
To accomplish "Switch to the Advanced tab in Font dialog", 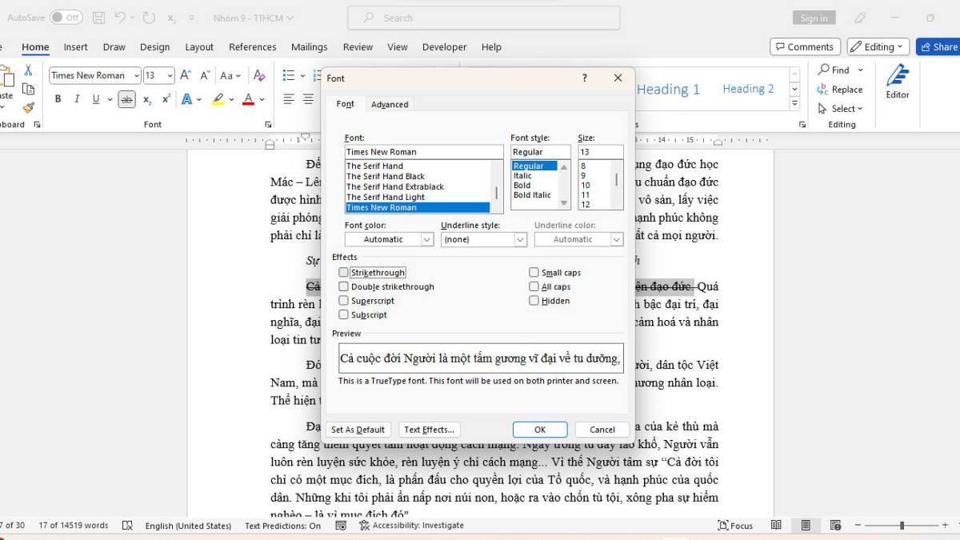I will 390,104.
